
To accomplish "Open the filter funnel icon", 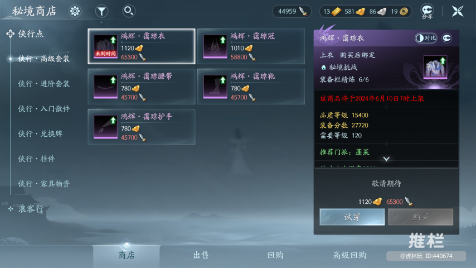I will tap(101, 11).
